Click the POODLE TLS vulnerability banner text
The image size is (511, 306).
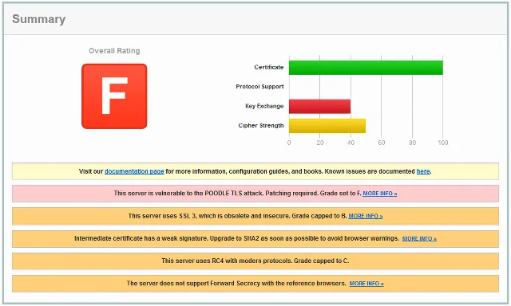pyautogui.click(x=238, y=193)
